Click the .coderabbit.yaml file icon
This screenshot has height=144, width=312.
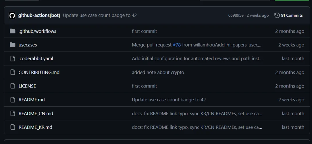click(12, 58)
